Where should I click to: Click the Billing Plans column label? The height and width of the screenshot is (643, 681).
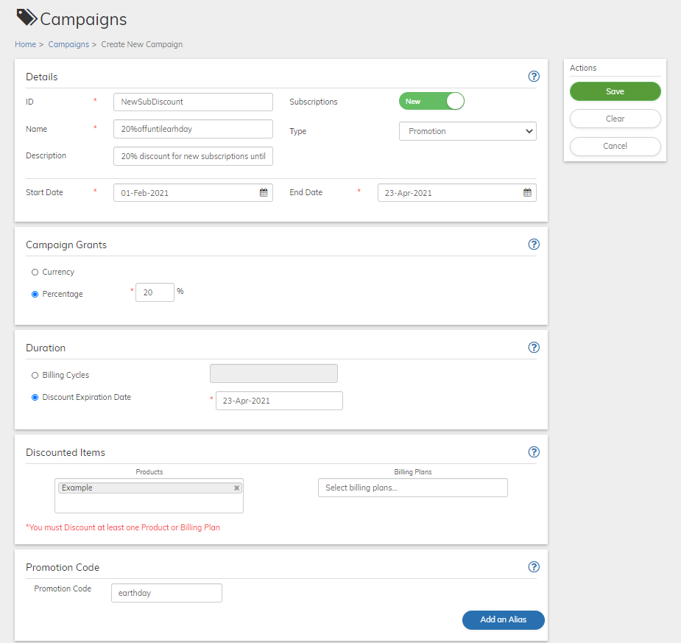[x=412, y=472]
